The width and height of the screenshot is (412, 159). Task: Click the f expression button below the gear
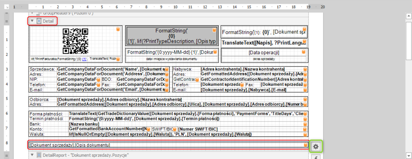click(316, 157)
